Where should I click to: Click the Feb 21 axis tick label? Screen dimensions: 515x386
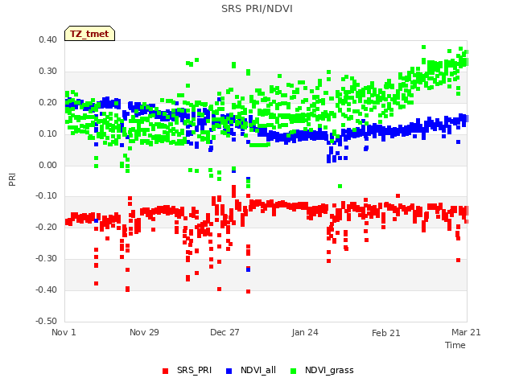point(386,333)
